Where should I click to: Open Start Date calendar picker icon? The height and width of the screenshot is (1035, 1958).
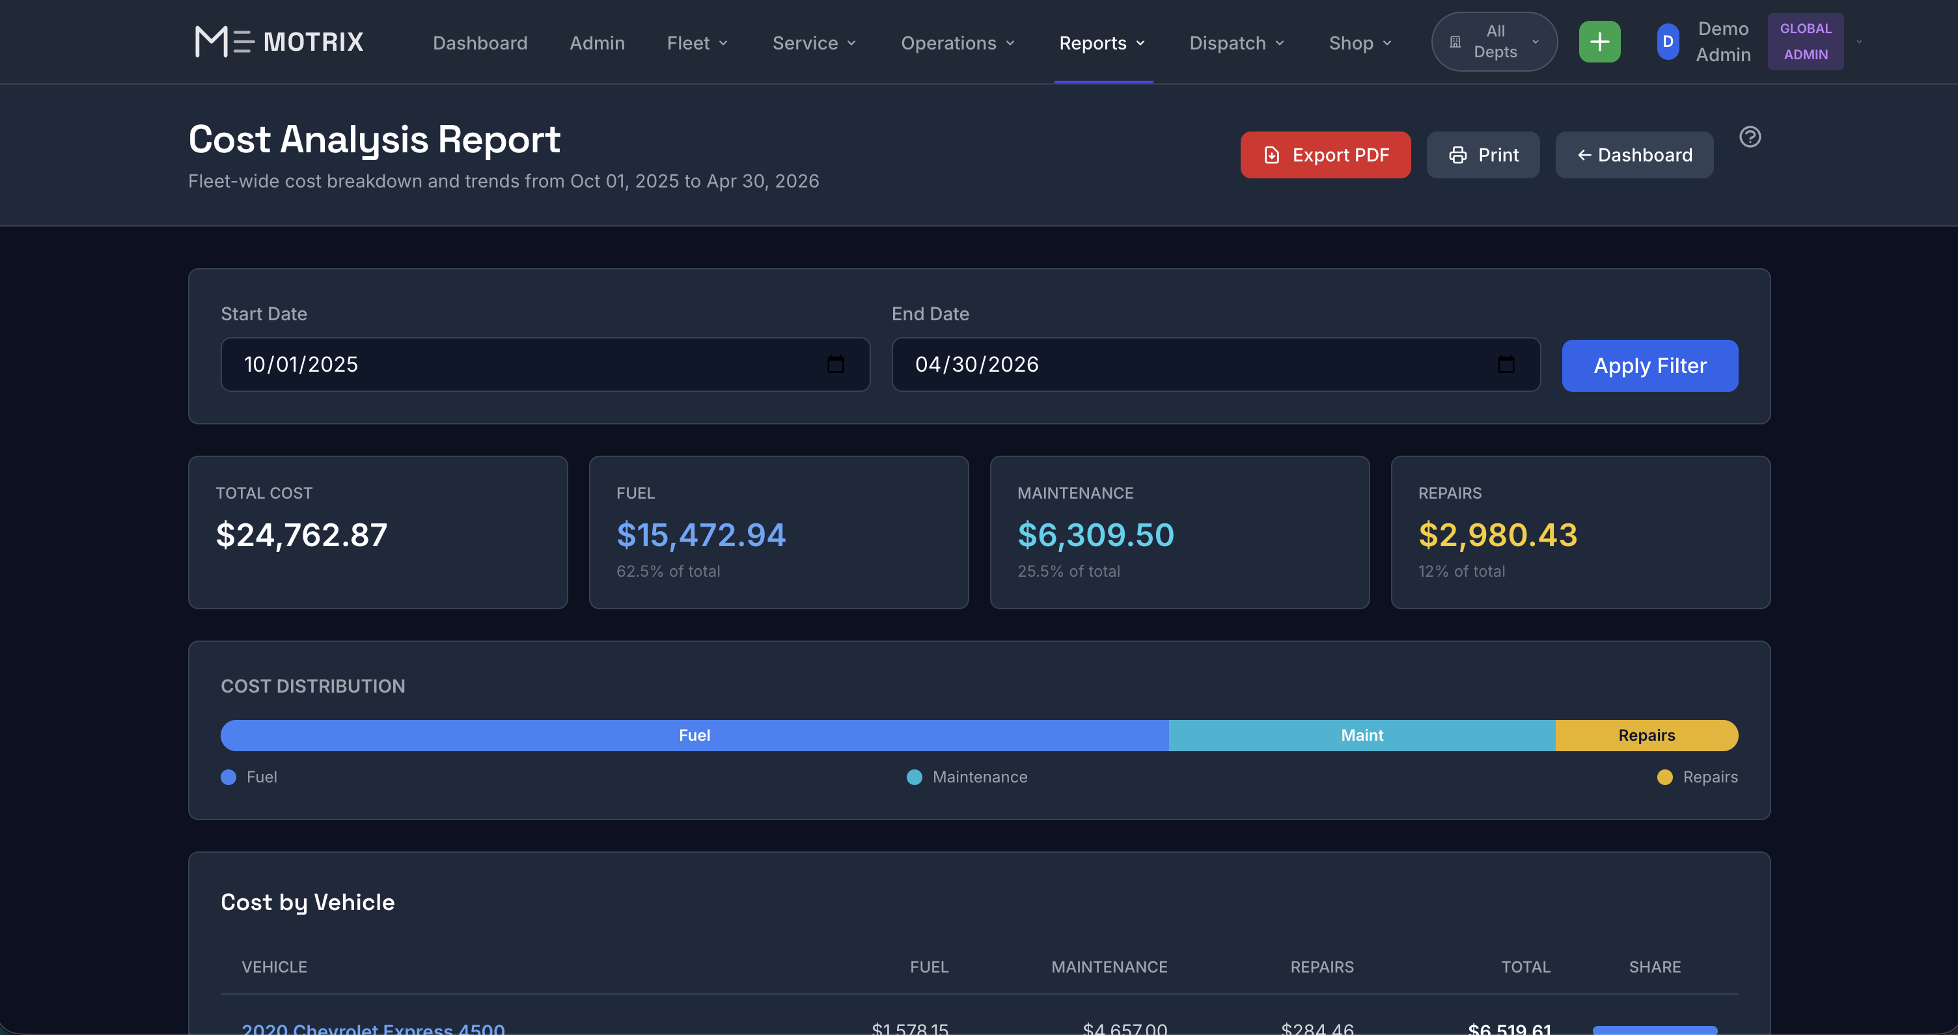pyautogui.click(x=835, y=365)
